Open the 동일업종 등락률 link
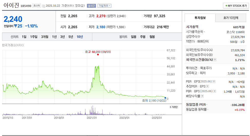The image size is (250, 136). [196, 109]
